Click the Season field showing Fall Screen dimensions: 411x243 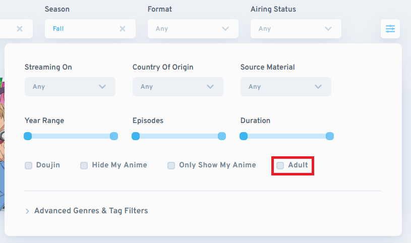[90, 29]
